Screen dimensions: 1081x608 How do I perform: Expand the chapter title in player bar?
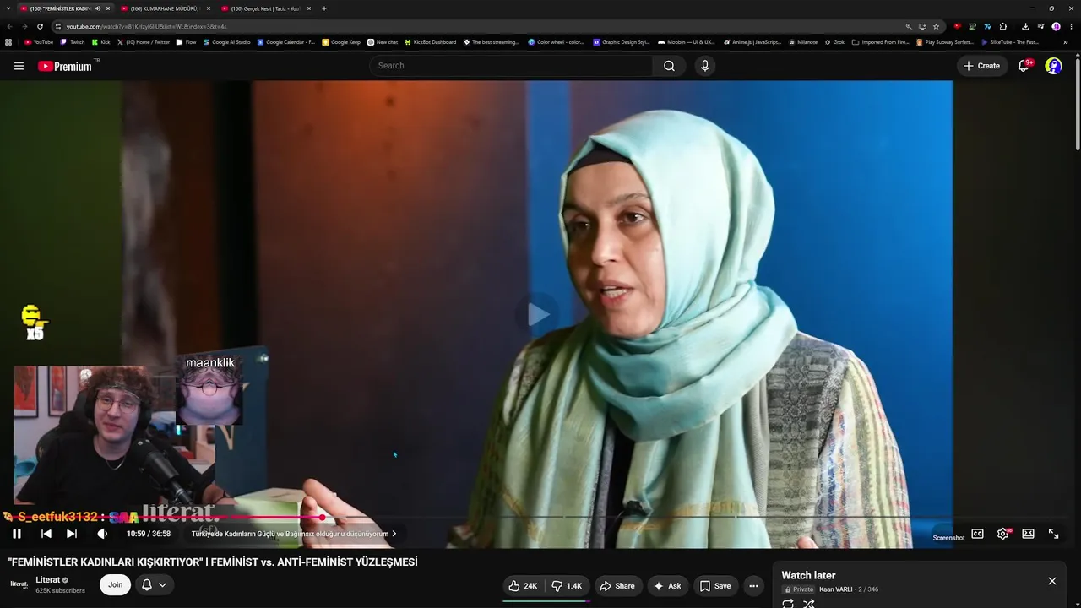294,534
